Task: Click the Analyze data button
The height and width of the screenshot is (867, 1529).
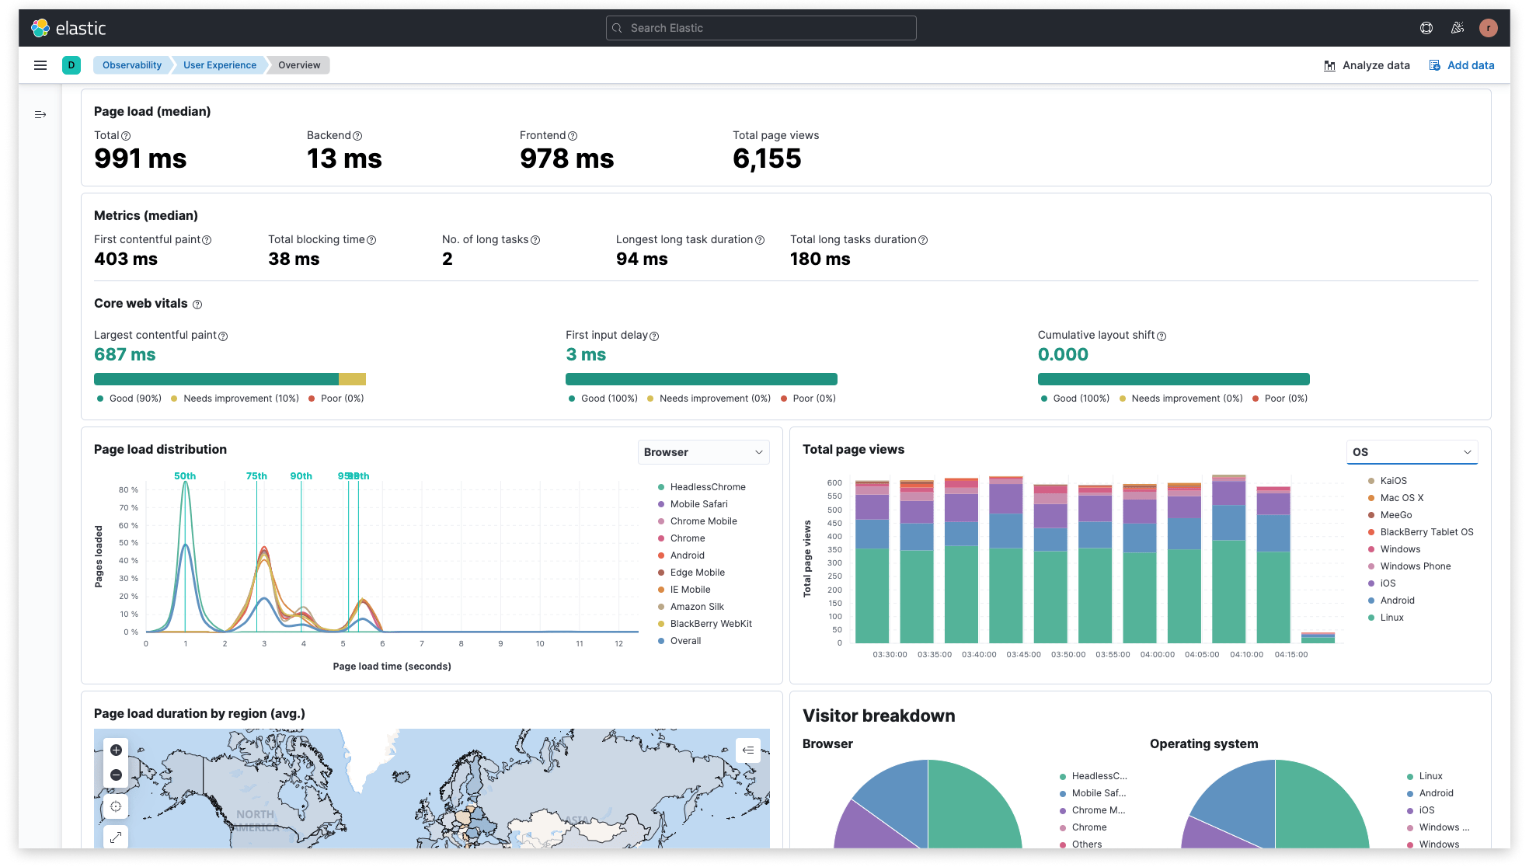Action: pos(1367,65)
